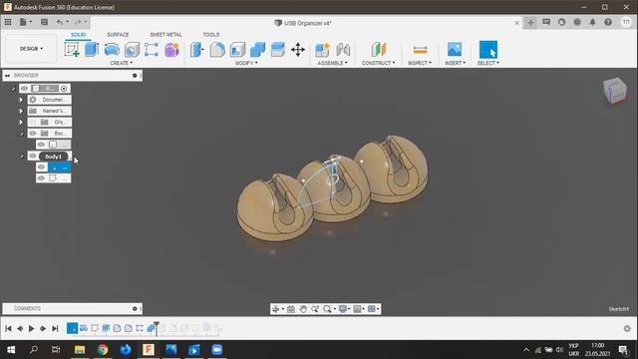The image size is (638, 359).
Task: Switch to the SOLID tab
Action: pyautogui.click(x=78, y=35)
